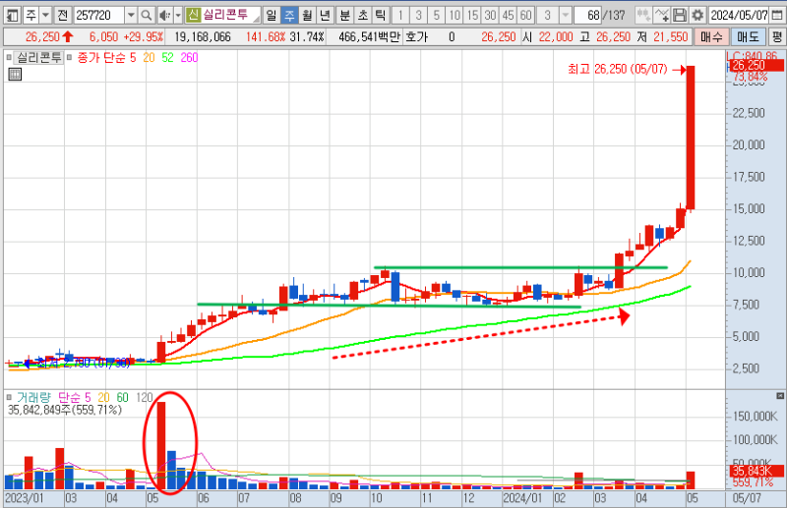Viewport: 787px width, 508px height.
Task: Click the orange 20 moving-average swatch
Action: 150,58
